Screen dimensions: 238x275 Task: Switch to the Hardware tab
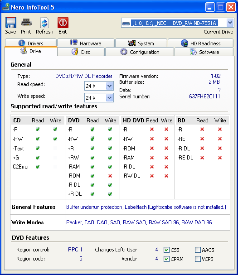click(x=86, y=43)
